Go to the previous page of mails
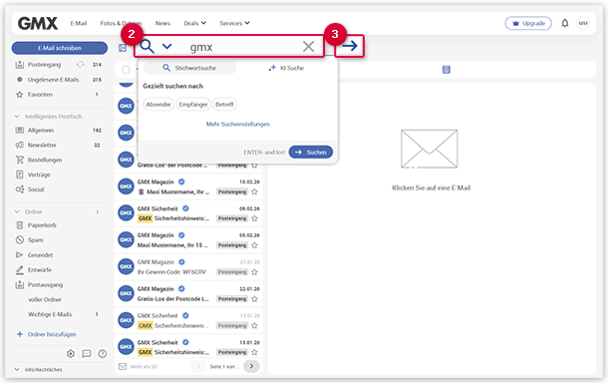Screen dimensions: 608x383 199,366
